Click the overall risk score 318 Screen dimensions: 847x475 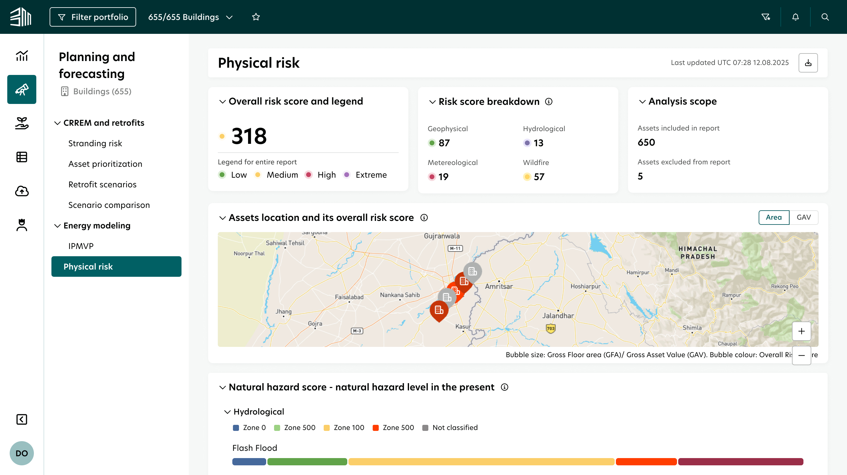pyautogui.click(x=249, y=136)
